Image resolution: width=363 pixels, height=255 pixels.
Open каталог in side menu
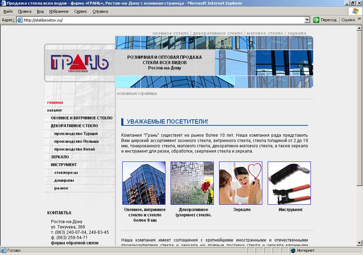point(54,110)
